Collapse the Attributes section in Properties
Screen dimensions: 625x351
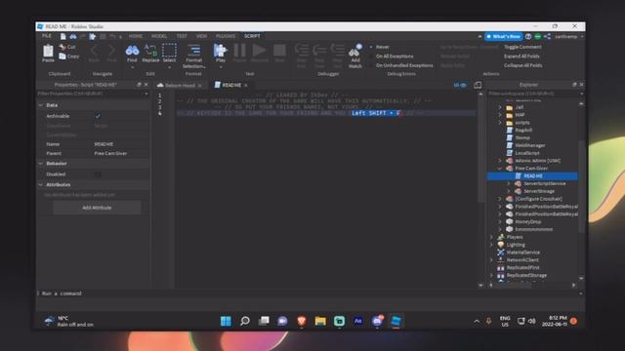coord(41,184)
